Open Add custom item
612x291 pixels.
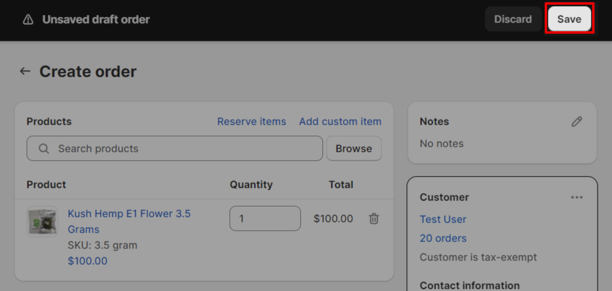[x=340, y=121]
